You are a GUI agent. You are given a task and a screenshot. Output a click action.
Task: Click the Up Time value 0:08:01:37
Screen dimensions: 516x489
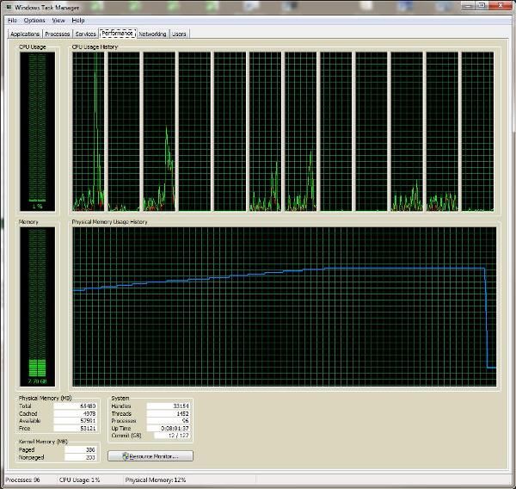169,429
